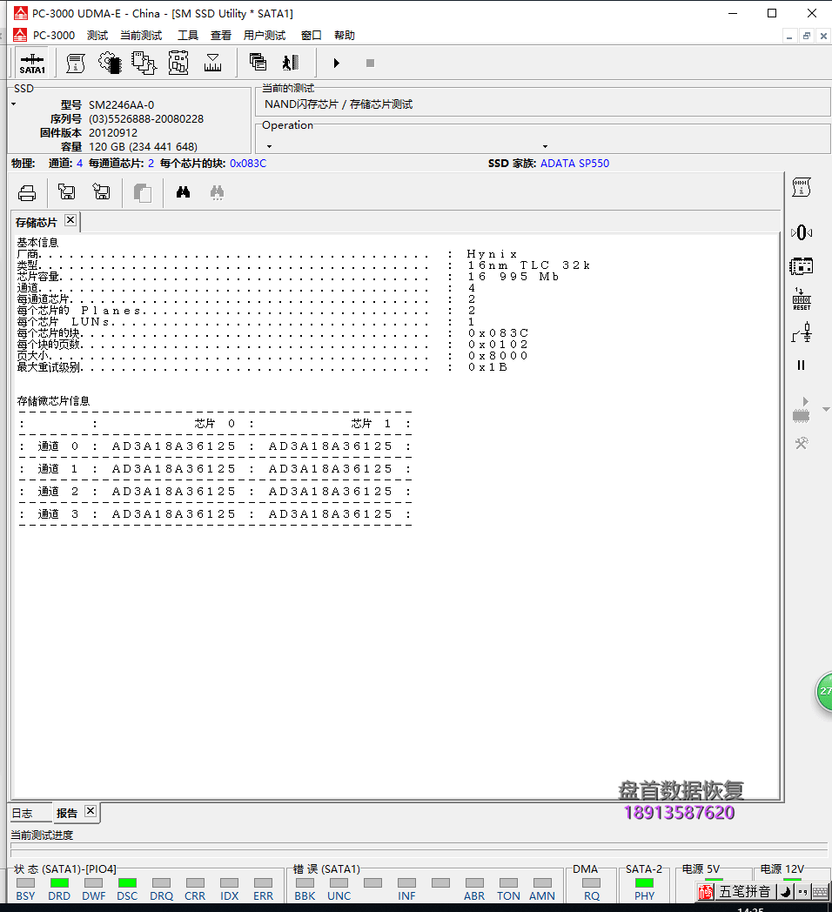Screen dimensions: 832x912
Task: Select the 报告 tab
Action: [67, 813]
